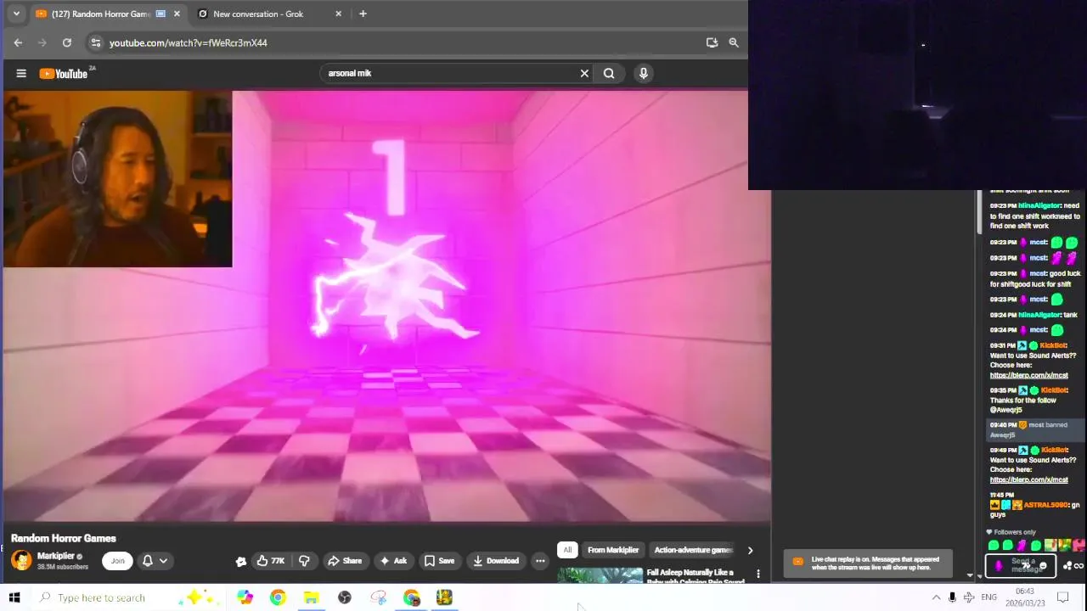Open options for Fall Asleep Naturally video
The width and height of the screenshot is (1087, 611).
click(758, 574)
